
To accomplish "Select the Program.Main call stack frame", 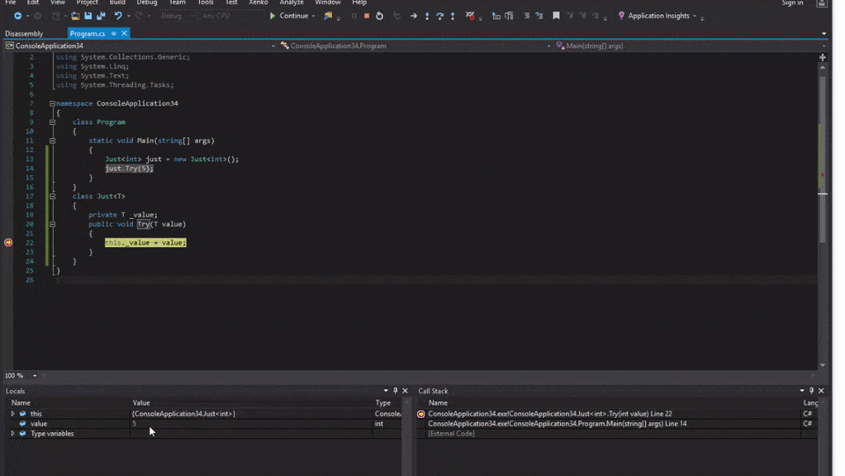I will click(x=556, y=424).
